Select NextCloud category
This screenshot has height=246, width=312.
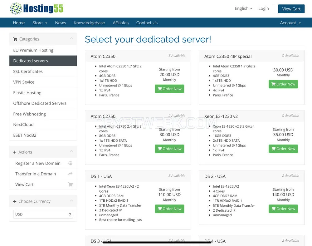tap(43, 125)
